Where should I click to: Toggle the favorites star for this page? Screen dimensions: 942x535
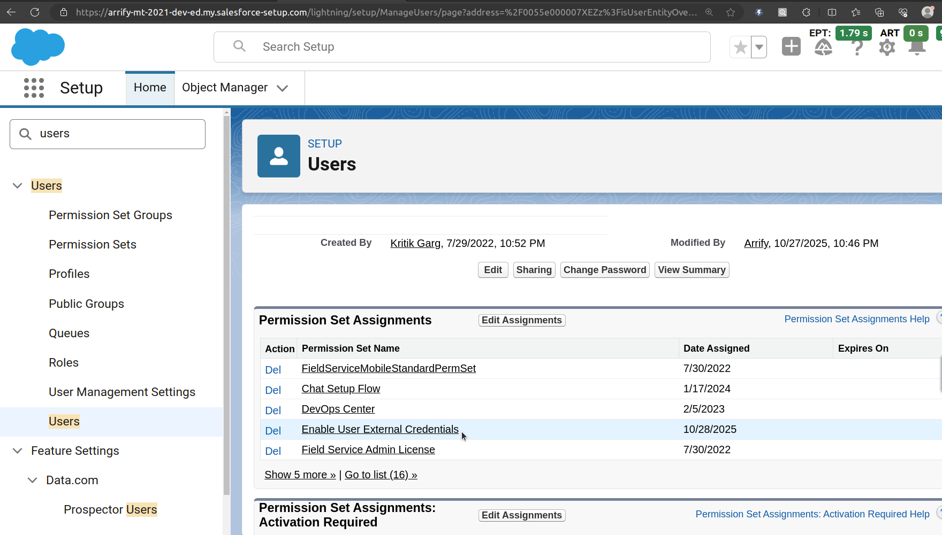[x=740, y=47]
